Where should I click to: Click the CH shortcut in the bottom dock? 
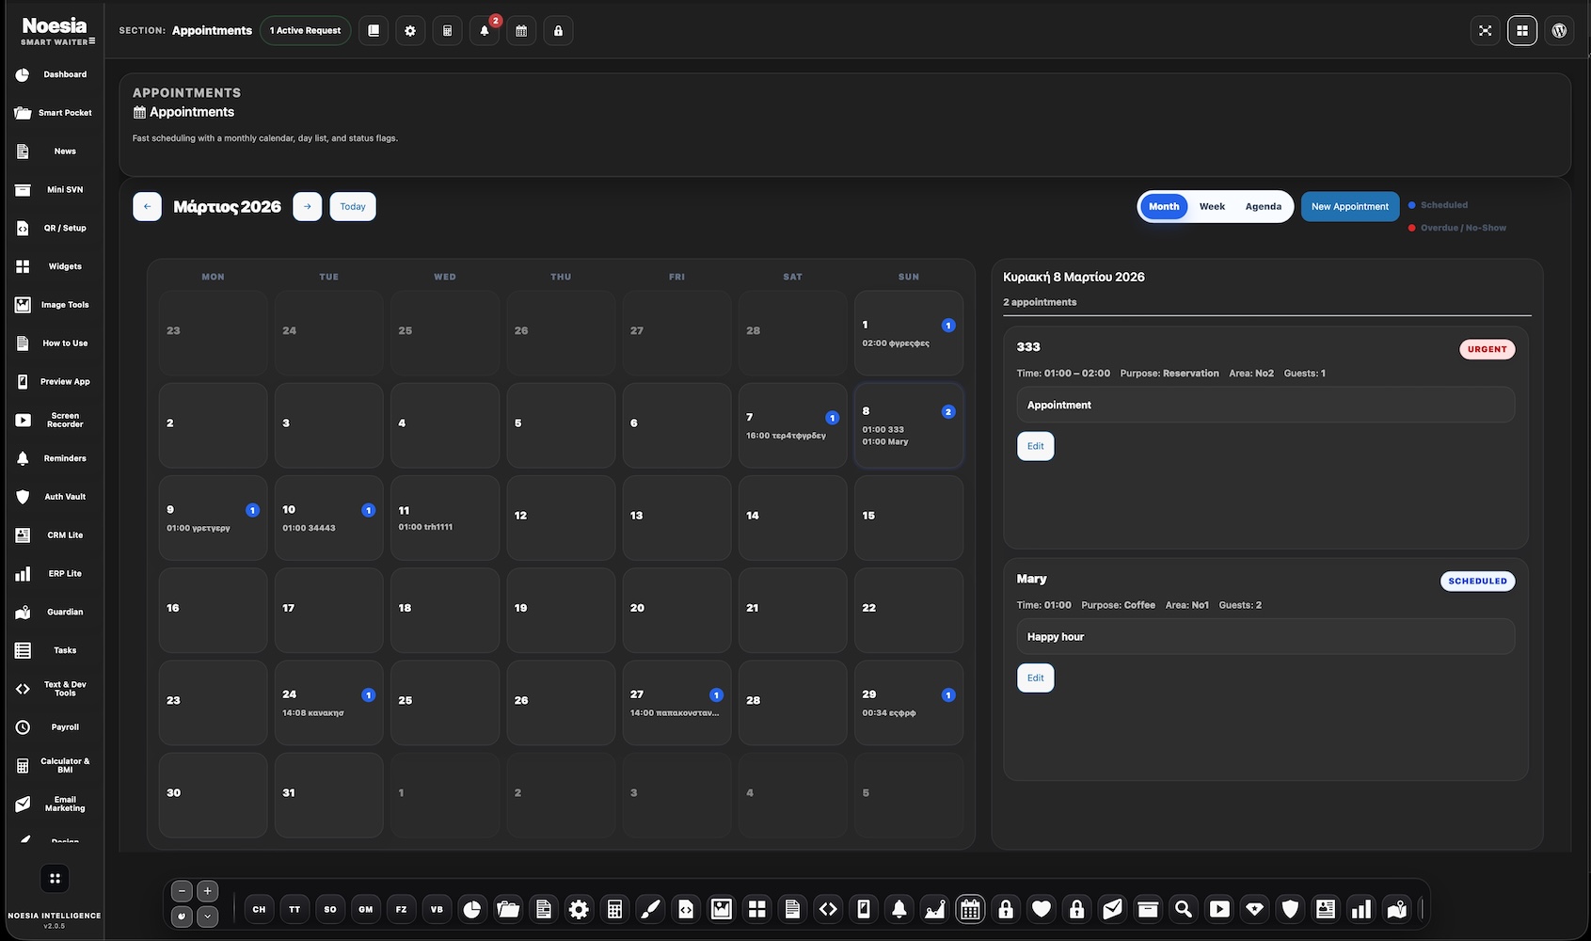(259, 909)
